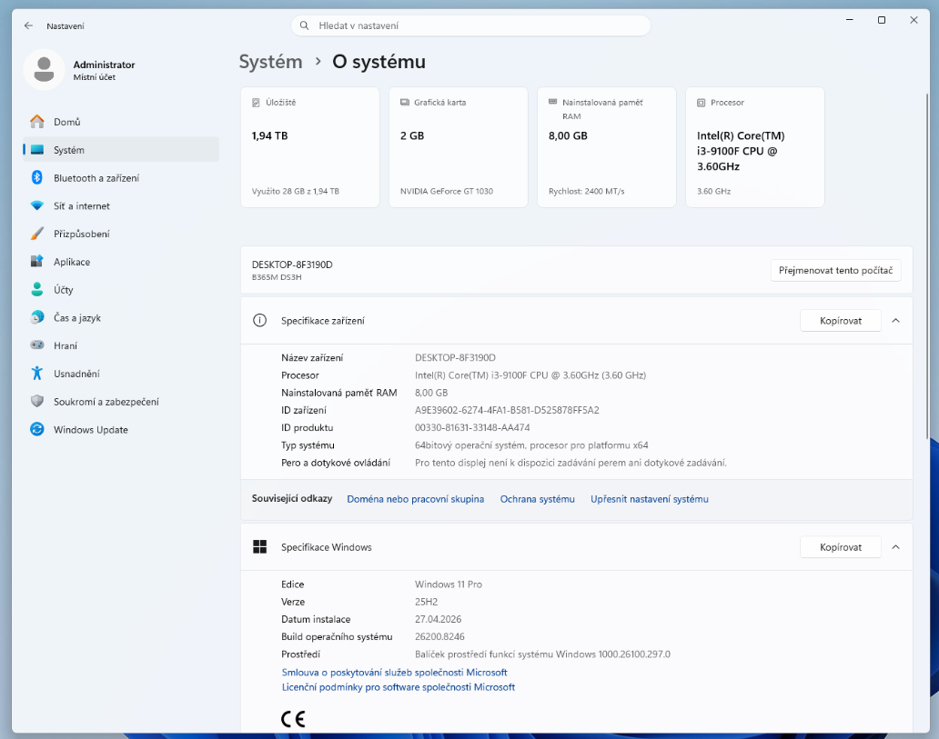The height and width of the screenshot is (739, 939).
Task: Open the Aplikace settings category
Action: (x=121, y=262)
